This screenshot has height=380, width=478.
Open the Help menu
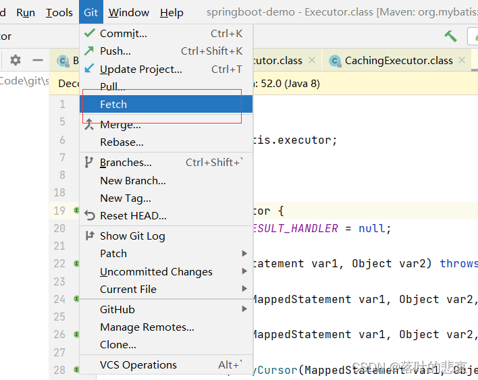(171, 13)
